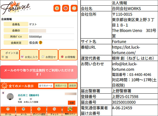This screenshot has height=116, width=158.
Task: Tap the お気に入り登録 heart icon
Action: [x=31, y=99]
